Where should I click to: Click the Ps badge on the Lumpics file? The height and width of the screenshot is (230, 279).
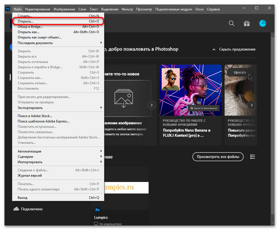tap(97, 209)
